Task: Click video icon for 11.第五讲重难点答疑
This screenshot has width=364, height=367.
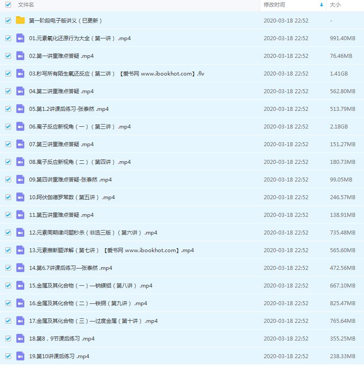Action: tap(20, 215)
